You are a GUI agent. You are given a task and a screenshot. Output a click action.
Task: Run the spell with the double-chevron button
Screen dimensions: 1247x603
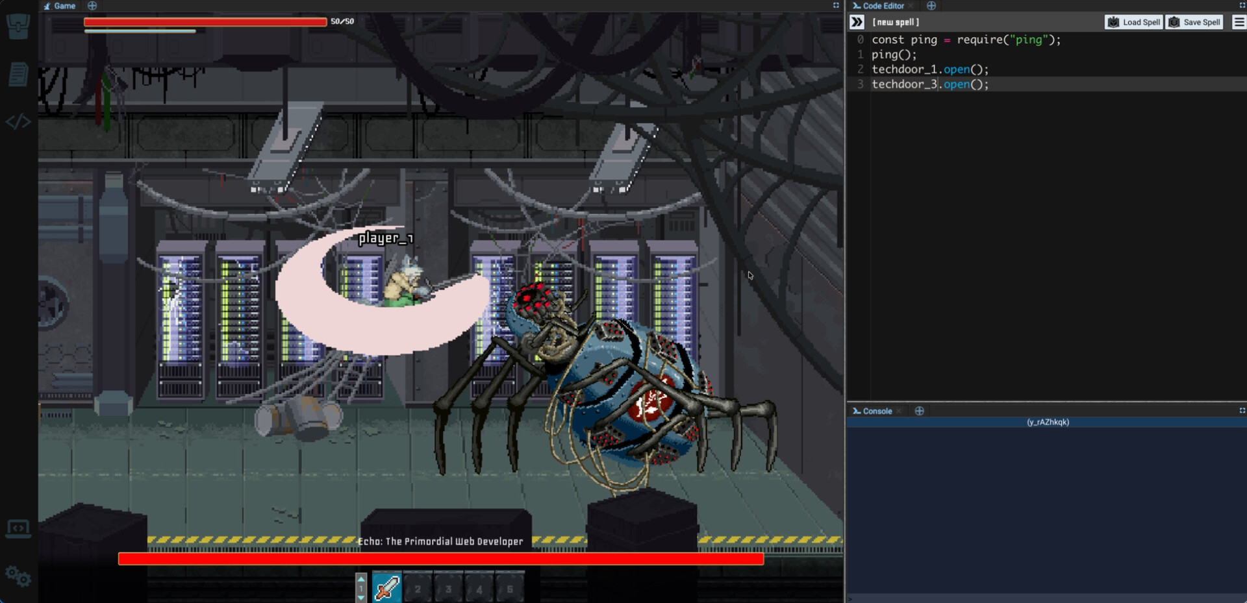[x=857, y=21]
